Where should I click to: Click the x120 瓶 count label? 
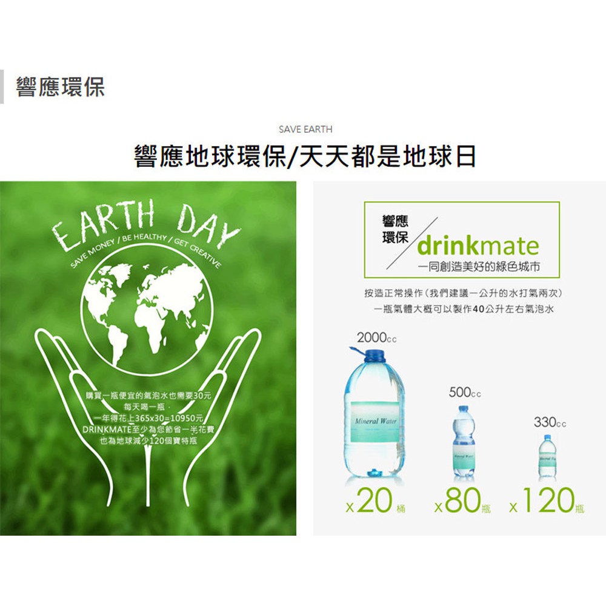point(547,501)
